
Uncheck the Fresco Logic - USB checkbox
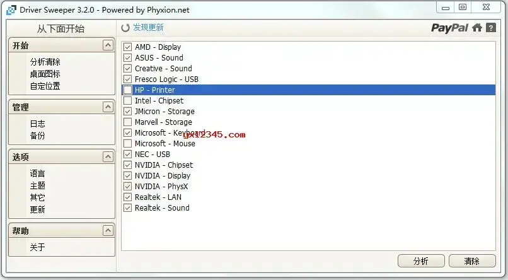[x=128, y=79]
